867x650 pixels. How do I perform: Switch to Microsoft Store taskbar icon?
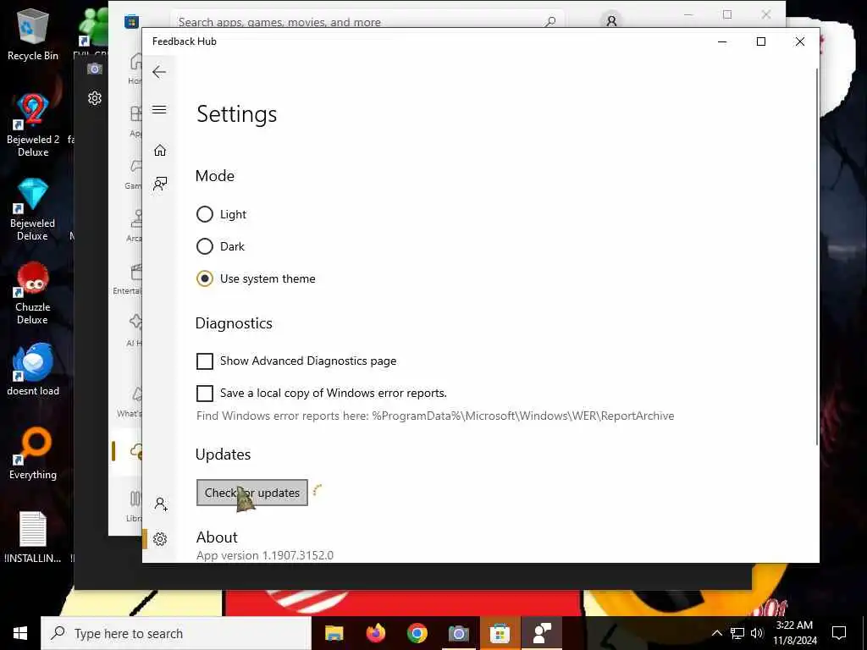(500, 633)
